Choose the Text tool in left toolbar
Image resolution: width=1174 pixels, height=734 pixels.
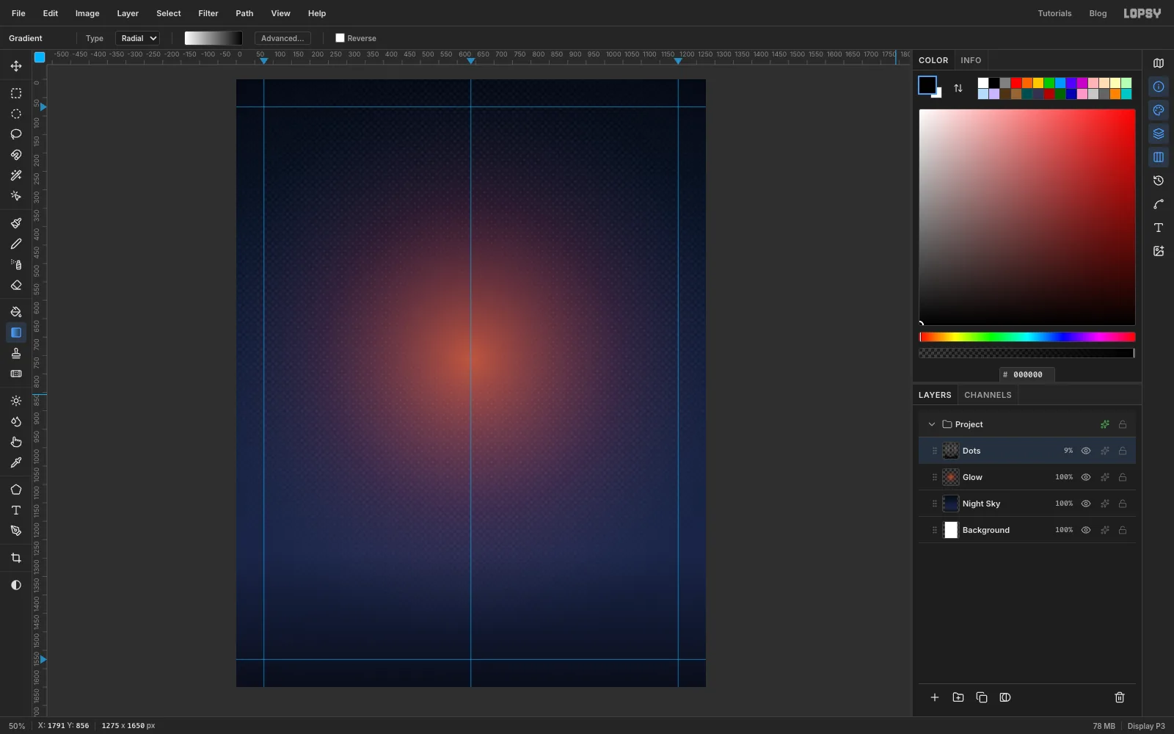click(16, 510)
